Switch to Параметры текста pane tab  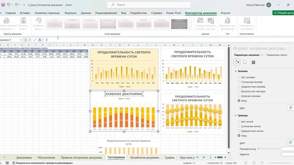(x=277, y=55)
